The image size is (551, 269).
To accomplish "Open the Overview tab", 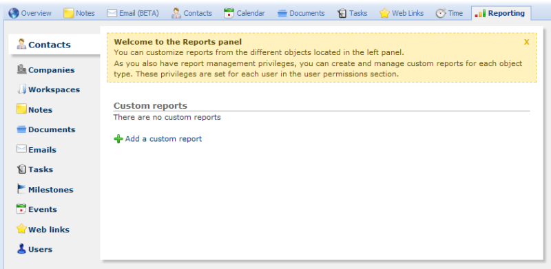I will click(30, 13).
